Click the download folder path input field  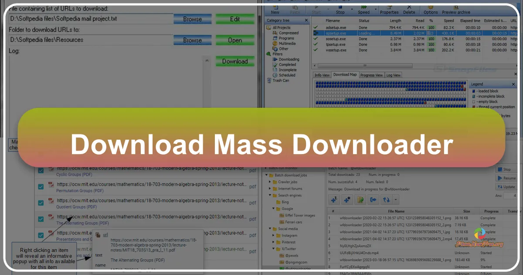pos(87,40)
